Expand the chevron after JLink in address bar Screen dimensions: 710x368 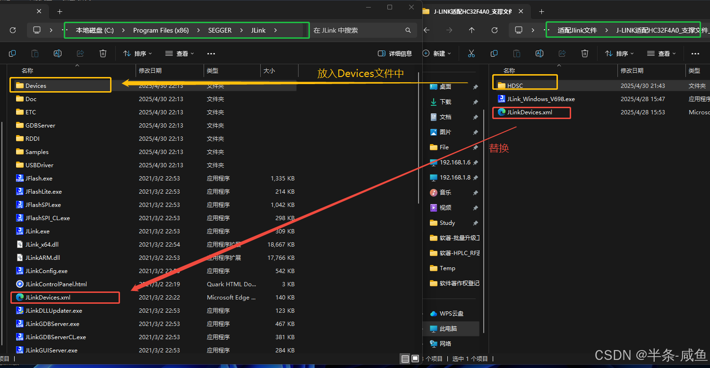click(x=275, y=30)
